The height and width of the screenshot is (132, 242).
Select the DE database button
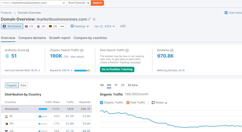(53, 26)
